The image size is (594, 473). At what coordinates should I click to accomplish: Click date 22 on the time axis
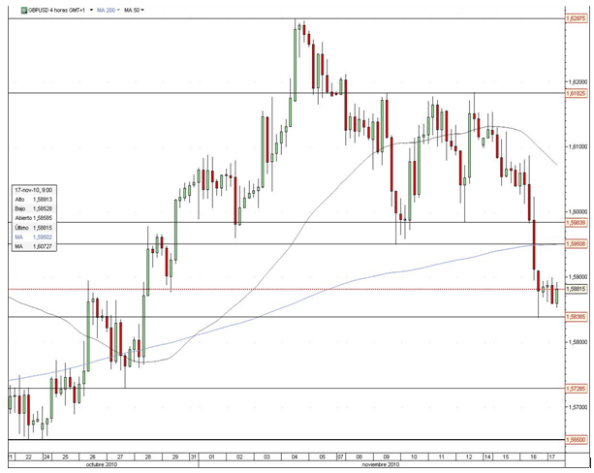point(28,457)
